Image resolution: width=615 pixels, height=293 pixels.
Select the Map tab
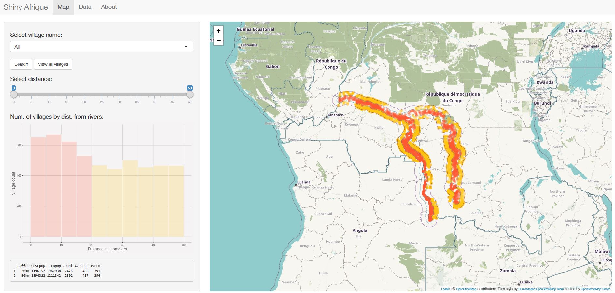click(x=63, y=7)
